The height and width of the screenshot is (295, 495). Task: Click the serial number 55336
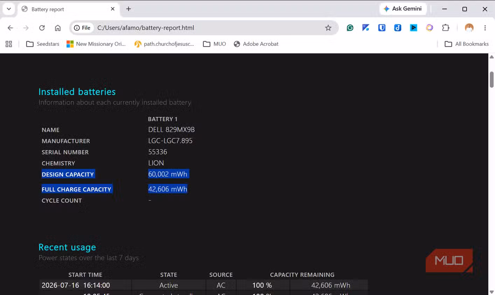158,152
